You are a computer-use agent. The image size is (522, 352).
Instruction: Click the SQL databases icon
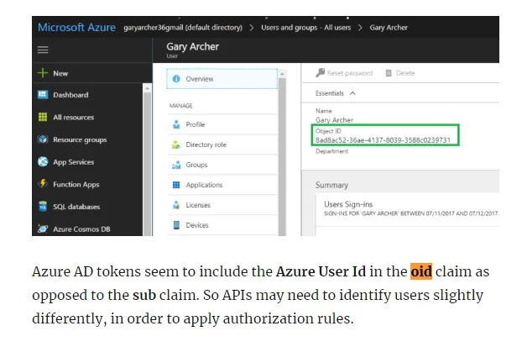coord(43,207)
